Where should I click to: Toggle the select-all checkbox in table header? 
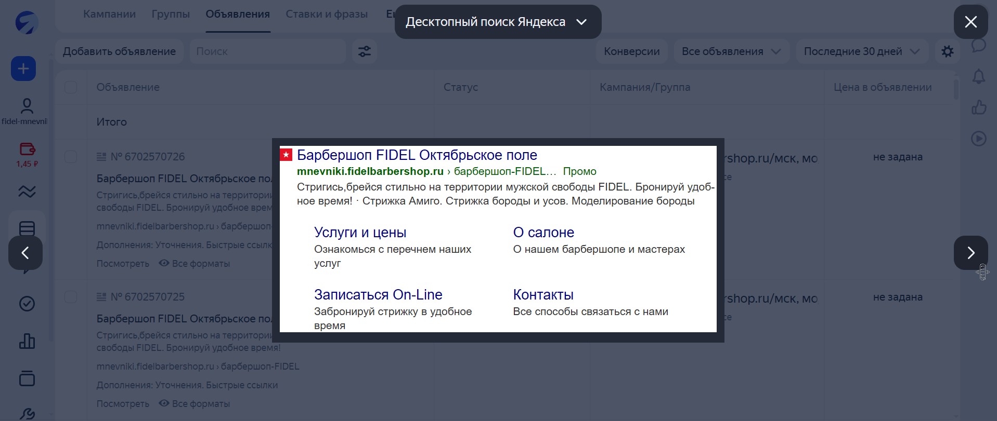[71, 87]
